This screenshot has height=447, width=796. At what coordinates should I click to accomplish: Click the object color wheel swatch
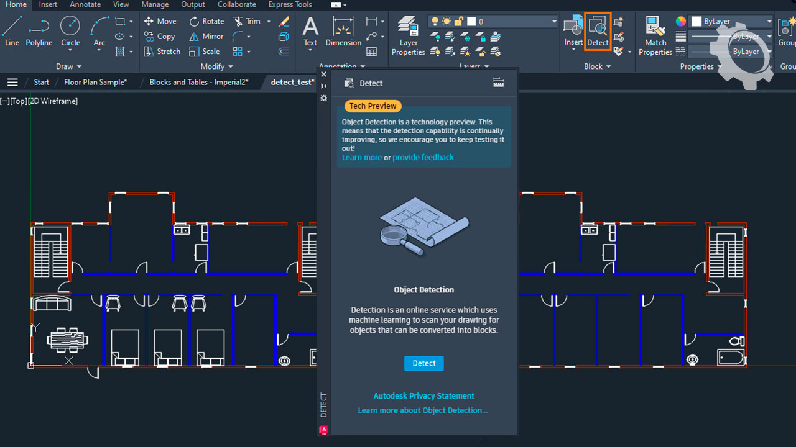tap(681, 22)
